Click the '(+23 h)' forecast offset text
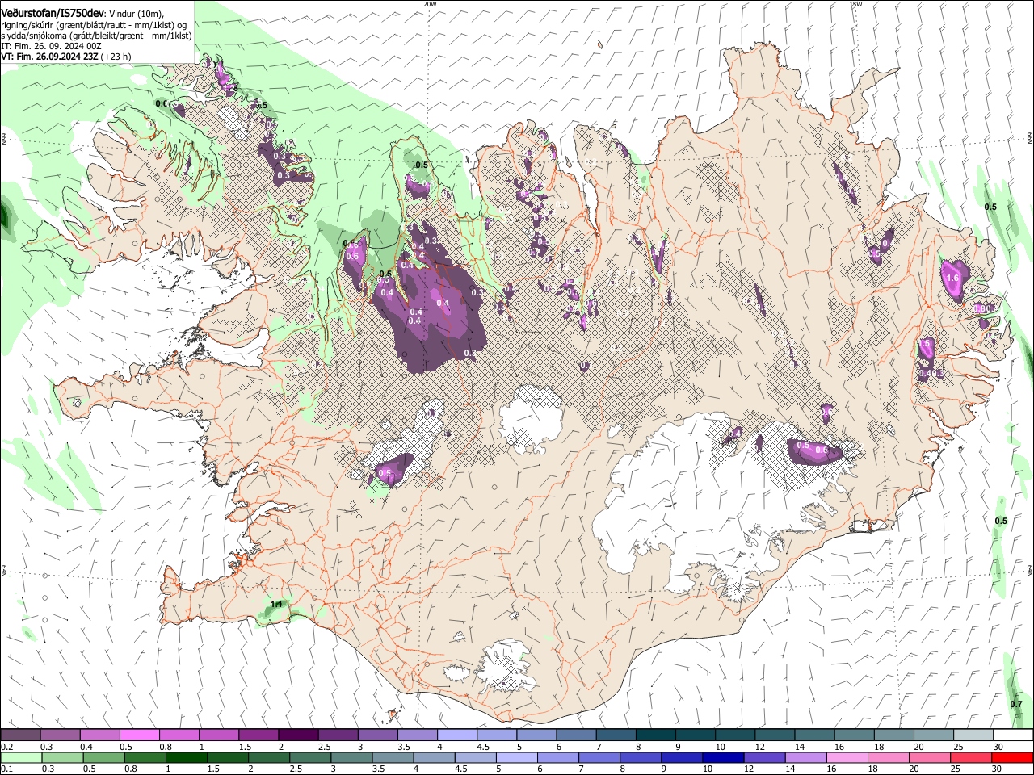The width and height of the screenshot is (1034, 775). point(116,57)
